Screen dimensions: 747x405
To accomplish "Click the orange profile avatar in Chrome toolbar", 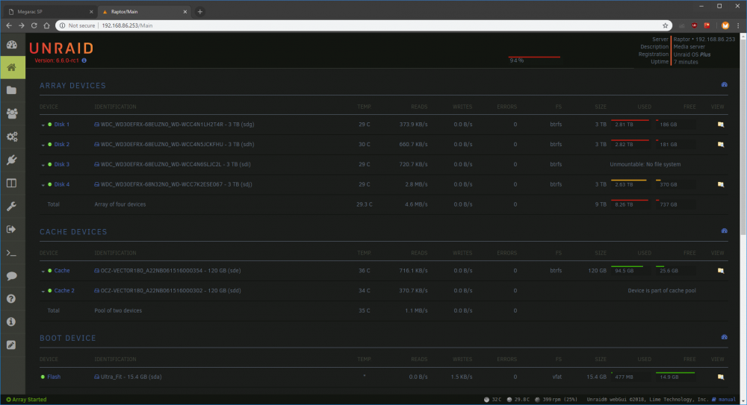I will [x=725, y=25].
